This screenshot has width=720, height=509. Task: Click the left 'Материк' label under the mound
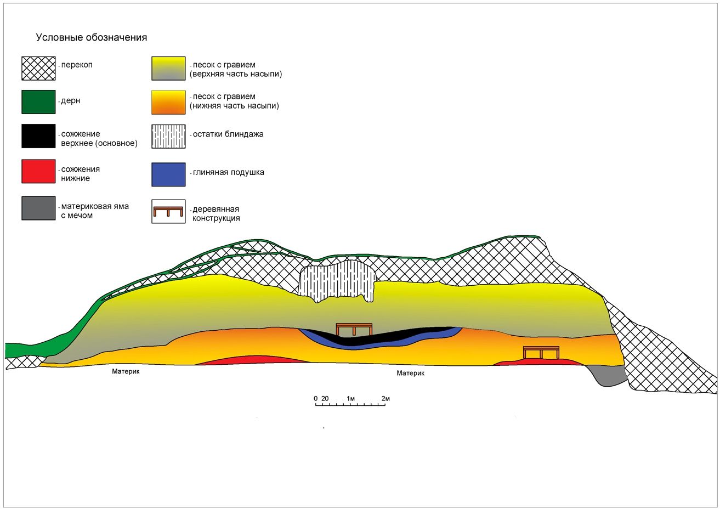coord(126,372)
